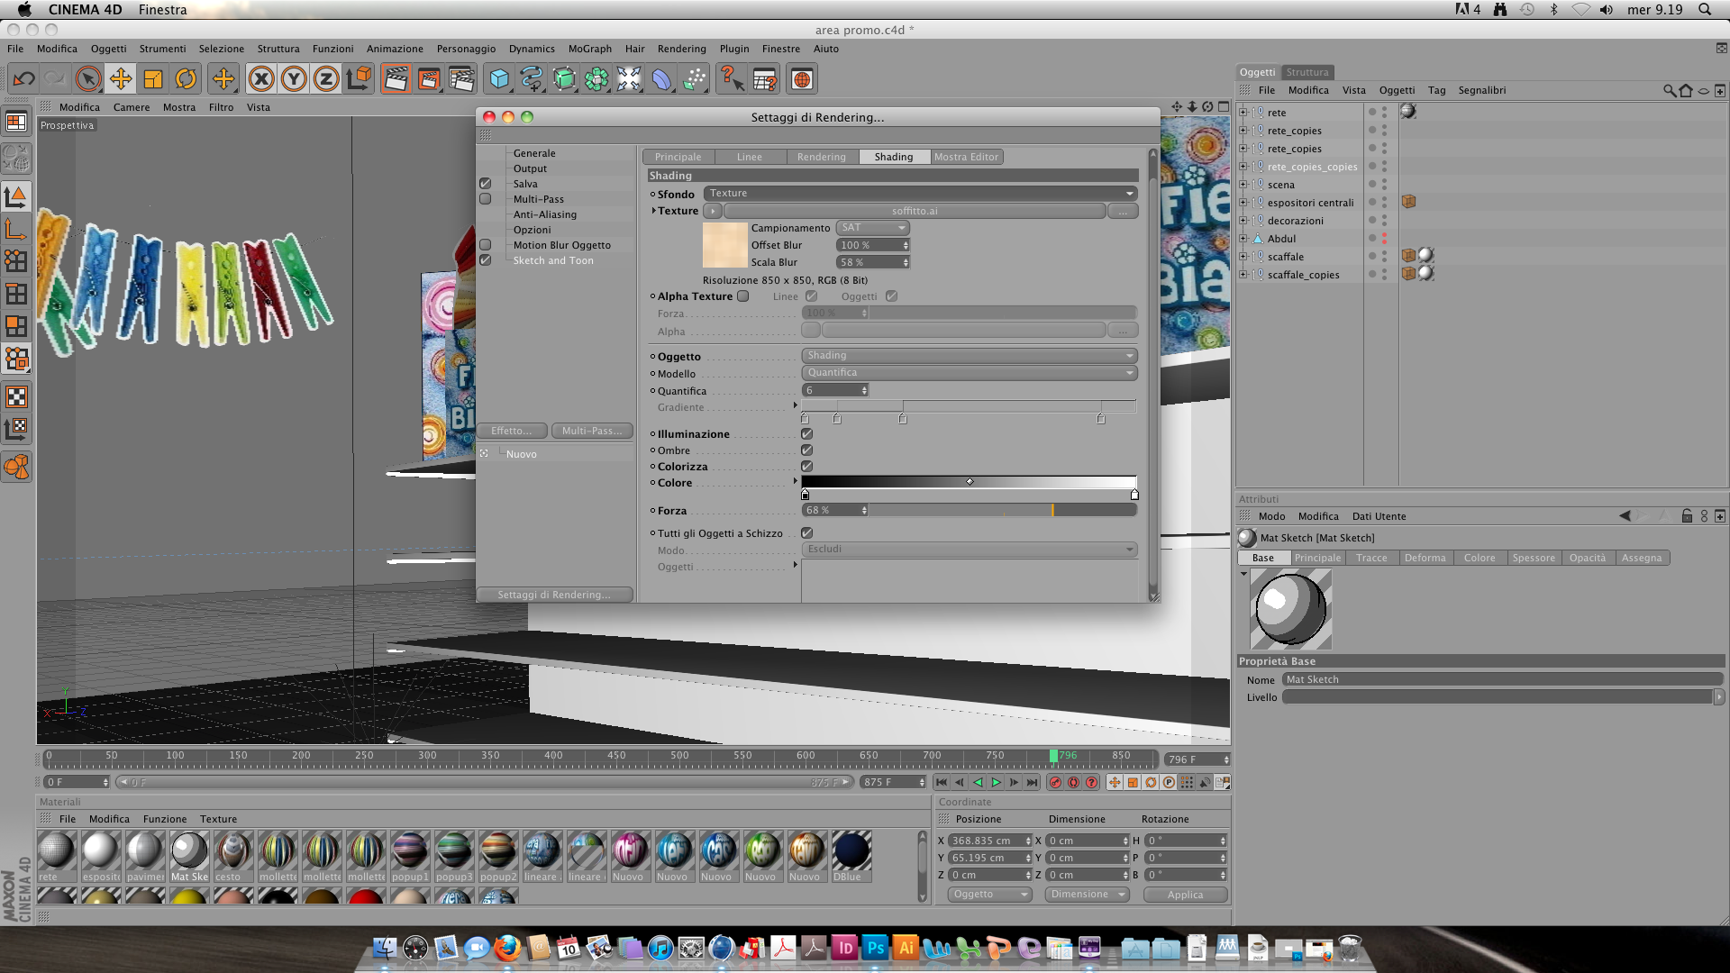Click the spline tool icon
Image resolution: width=1730 pixels, height=973 pixels.
[532, 79]
